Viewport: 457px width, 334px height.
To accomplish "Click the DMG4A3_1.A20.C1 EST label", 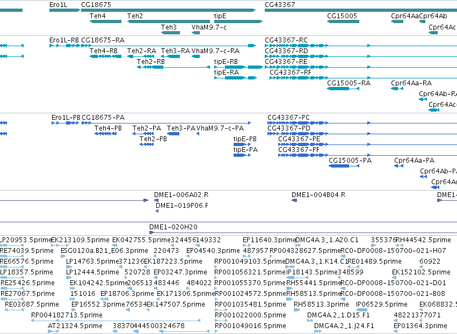I will 327,240.
